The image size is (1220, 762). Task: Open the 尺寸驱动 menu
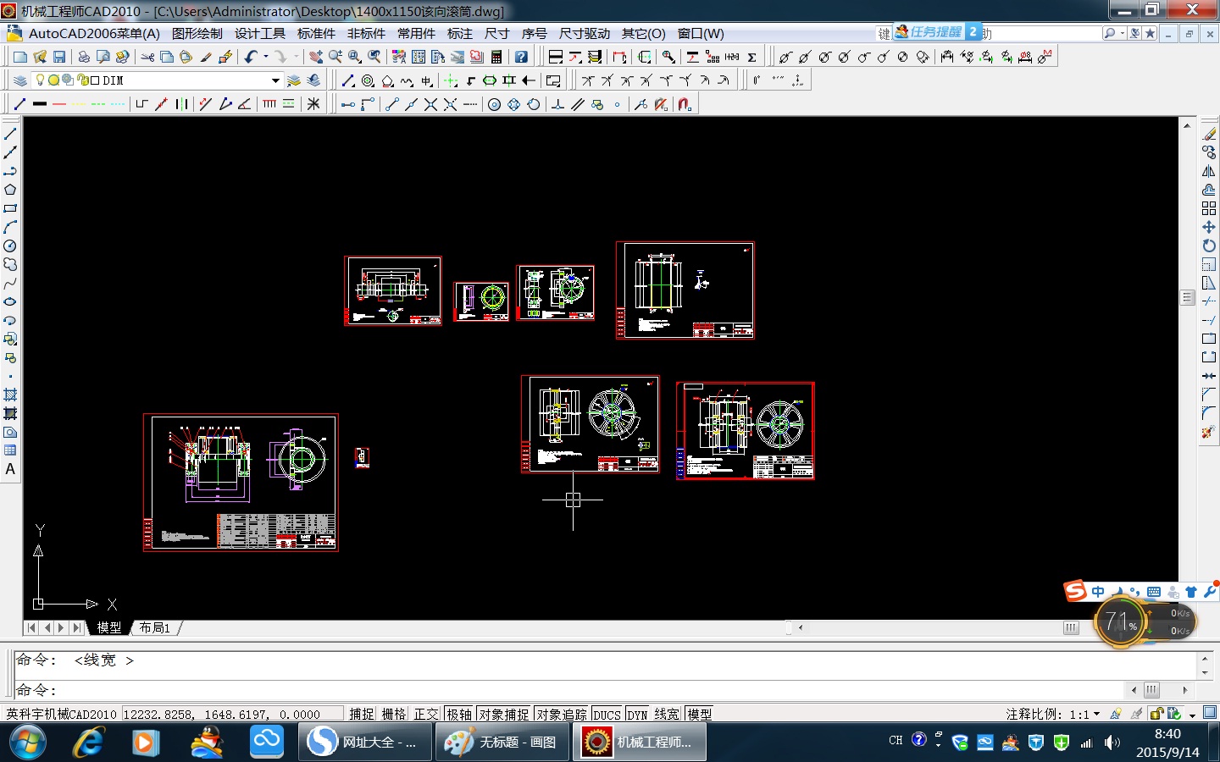(x=585, y=34)
